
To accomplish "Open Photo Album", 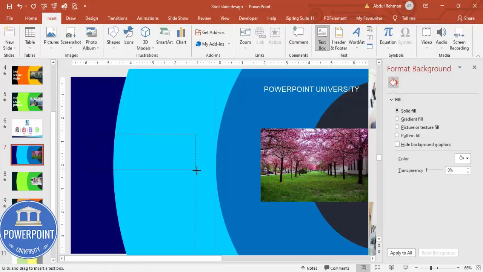I will [x=91, y=39].
